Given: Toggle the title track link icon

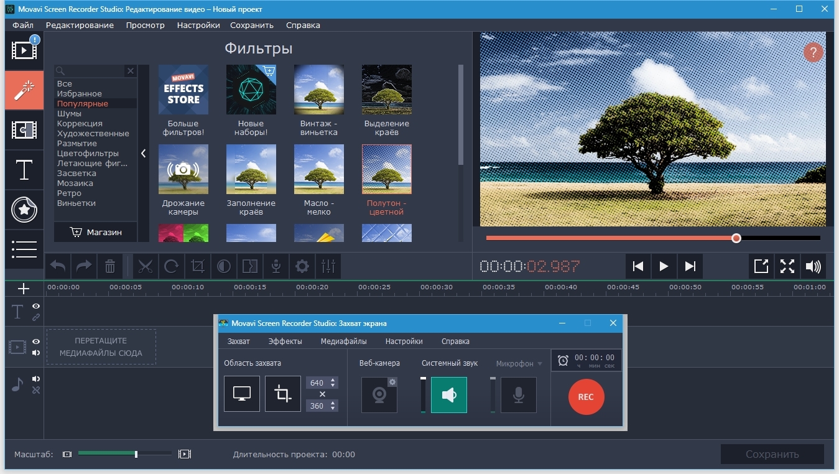Looking at the screenshot, I should coord(36,317).
